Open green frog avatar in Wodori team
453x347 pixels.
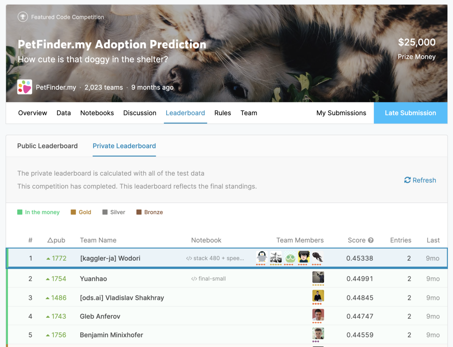pyautogui.click(x=290, y=257)
